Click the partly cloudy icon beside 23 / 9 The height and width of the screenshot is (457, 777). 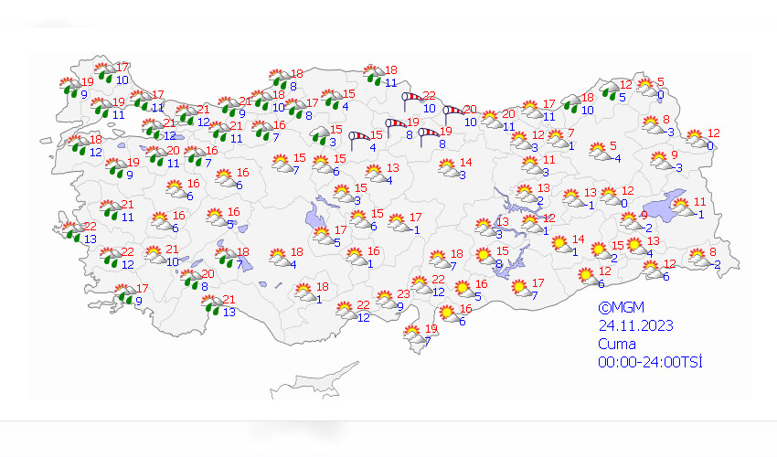coord(387,300)
